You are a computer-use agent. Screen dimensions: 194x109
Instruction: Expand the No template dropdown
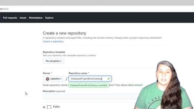54,61
